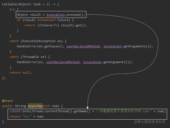Click the 'Callable<Object>' type declaration
The image size is (170, 128).
click(17, 4)
